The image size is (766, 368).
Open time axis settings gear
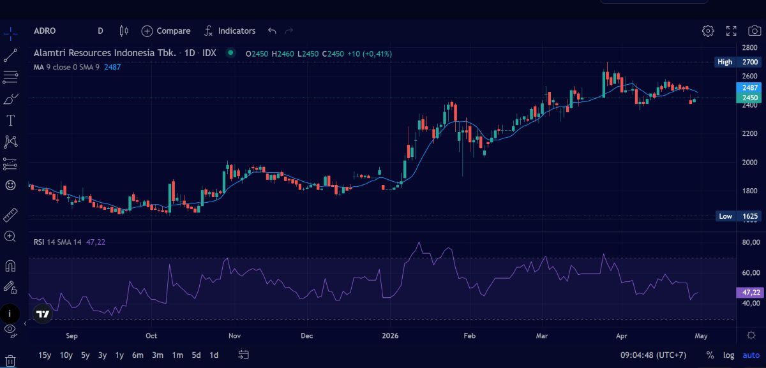coord(751,334)
